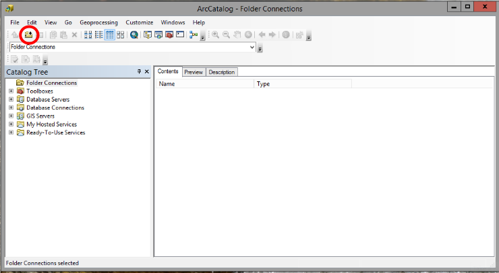The height and width of the screenshot is (273, 499).
Task: Open the Edit menu
Action: 32,23
